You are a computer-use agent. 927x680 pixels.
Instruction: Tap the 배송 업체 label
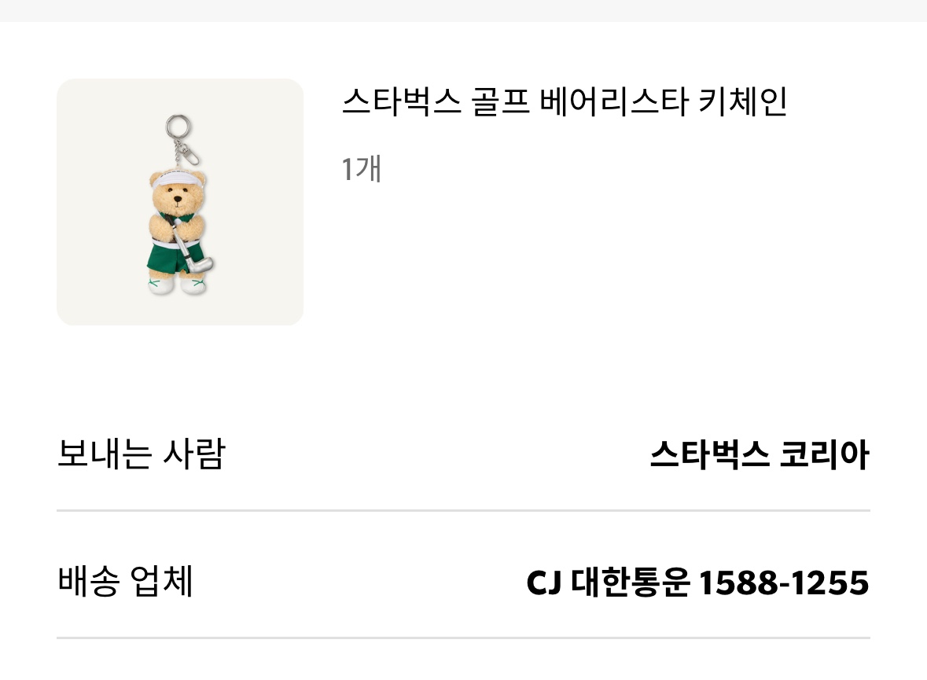point(125,581)
